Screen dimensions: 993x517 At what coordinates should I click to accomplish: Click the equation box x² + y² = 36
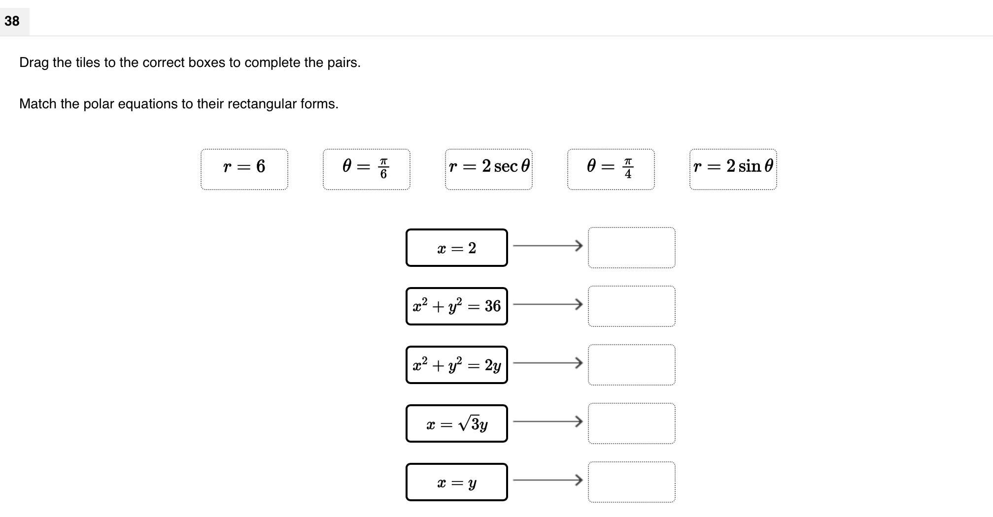pyautogui.click(x=456, y=306)
